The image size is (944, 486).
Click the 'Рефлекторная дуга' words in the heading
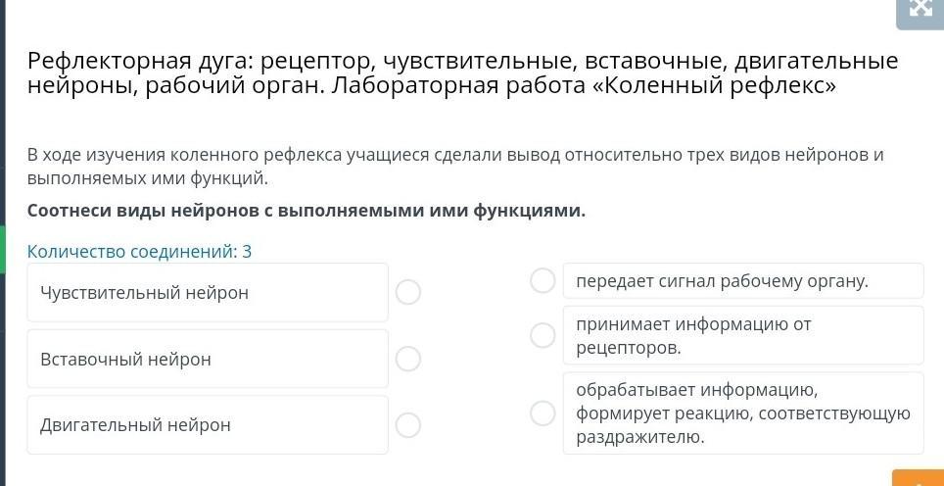pos(138,61)
